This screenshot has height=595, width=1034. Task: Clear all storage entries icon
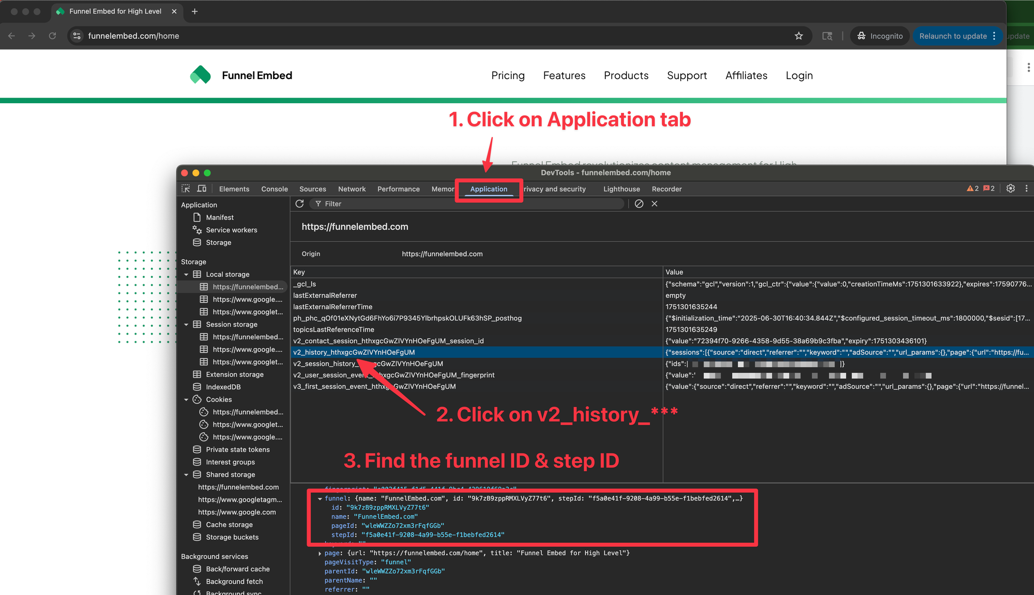(639, 203)
